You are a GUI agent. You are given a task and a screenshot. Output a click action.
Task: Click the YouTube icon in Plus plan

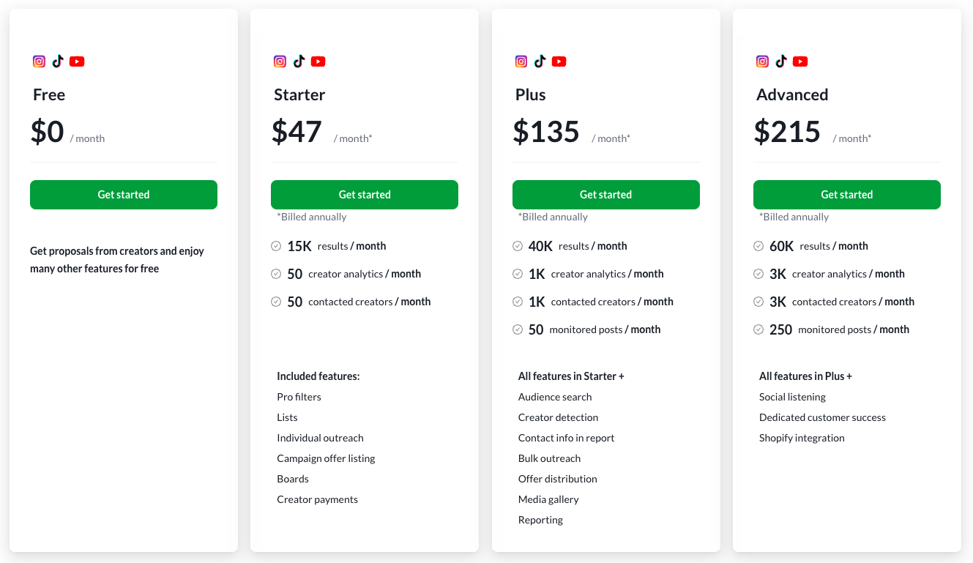[559, 61]
